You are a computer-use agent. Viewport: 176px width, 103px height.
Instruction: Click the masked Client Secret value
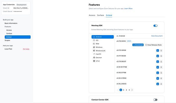click(x=18, y=11)
